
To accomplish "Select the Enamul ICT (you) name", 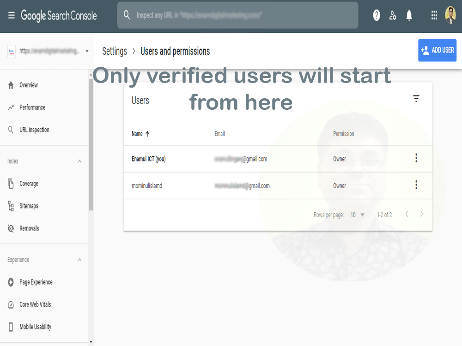I will pos(148,159).
